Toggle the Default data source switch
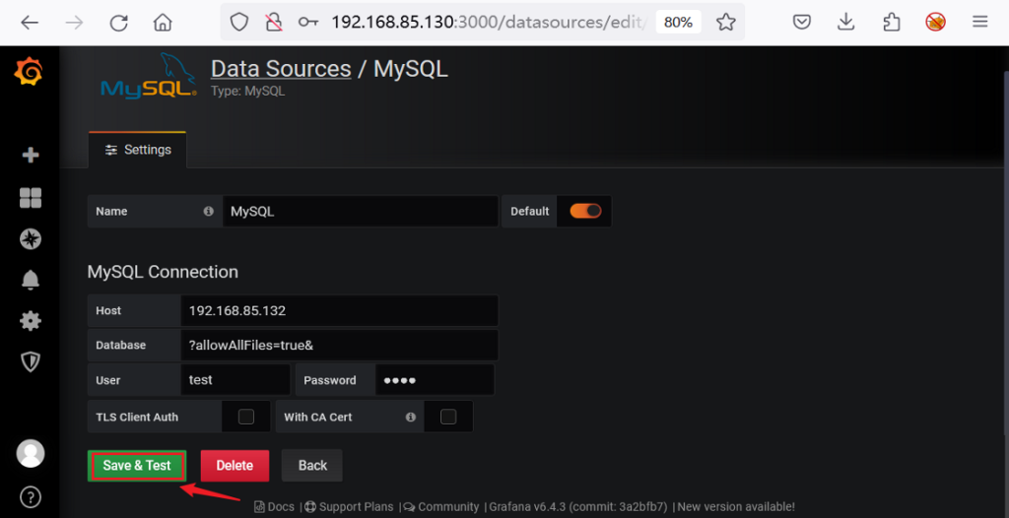This screenshot has height=518, width=1009. (585, 211)
